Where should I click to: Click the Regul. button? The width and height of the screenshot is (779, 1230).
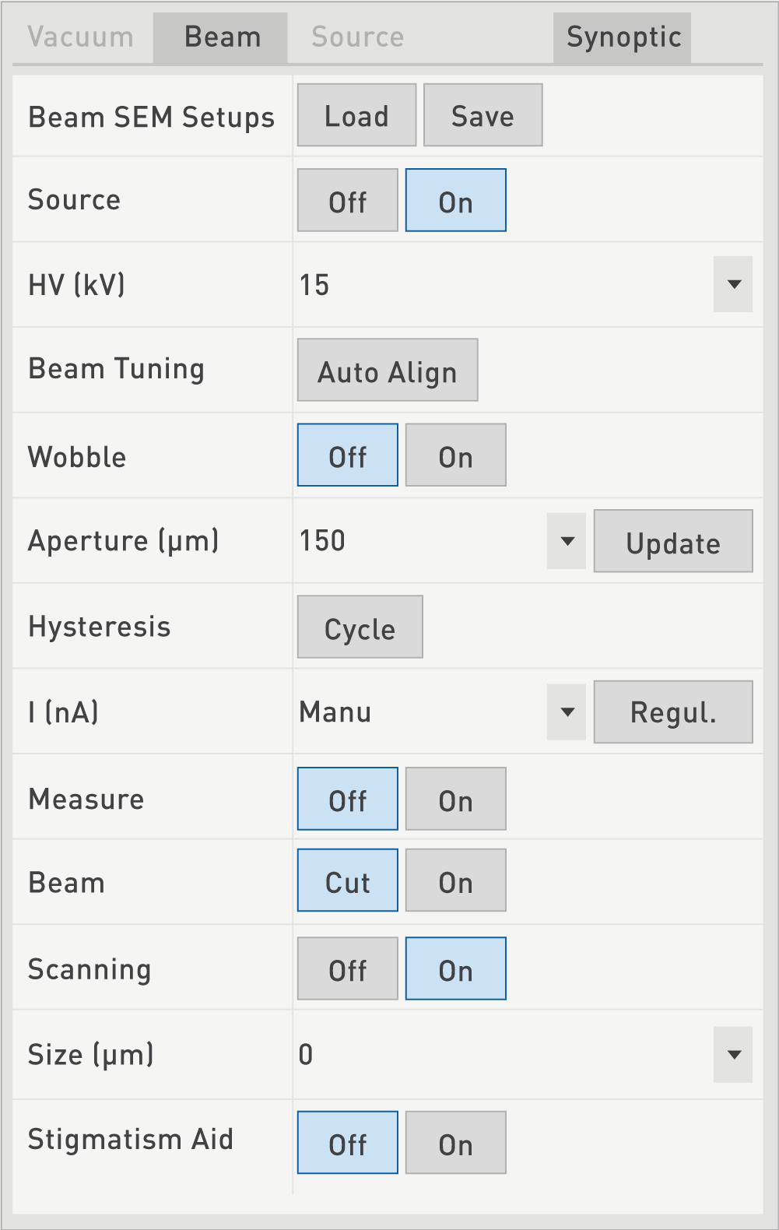click(673, 712)
